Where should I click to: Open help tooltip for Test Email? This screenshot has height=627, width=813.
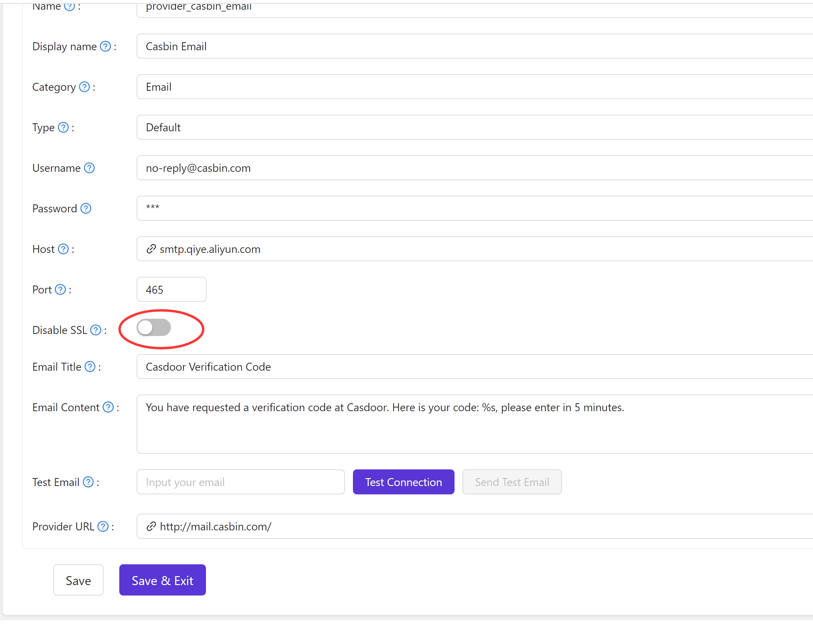[88, 482]
